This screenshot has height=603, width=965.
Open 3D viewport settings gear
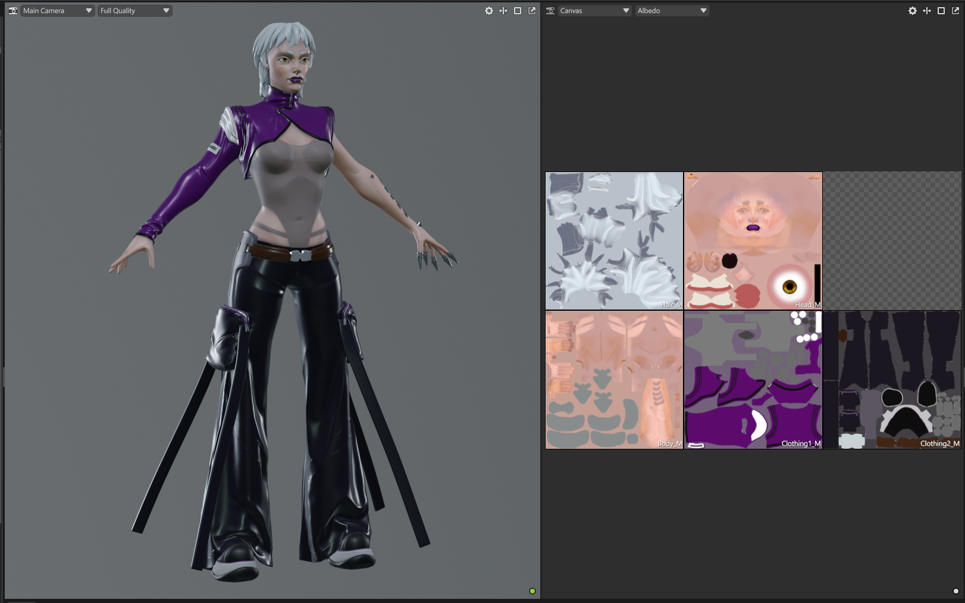click(488, 11)
